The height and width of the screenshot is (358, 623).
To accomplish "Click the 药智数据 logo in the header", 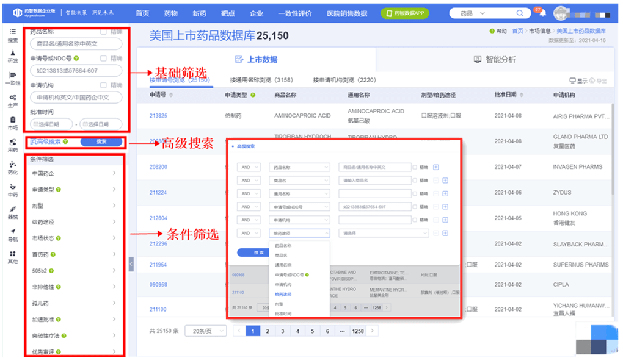I will [x=35, y=13].
